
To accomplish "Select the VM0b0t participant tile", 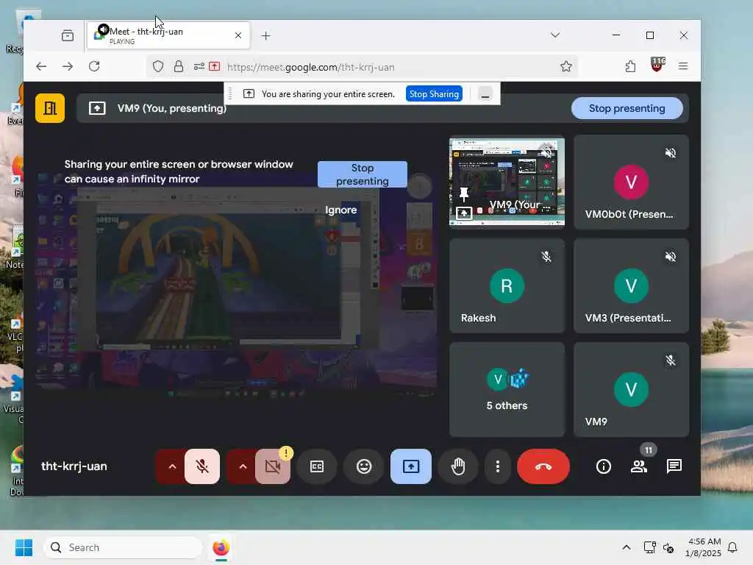I will [631, 182].
